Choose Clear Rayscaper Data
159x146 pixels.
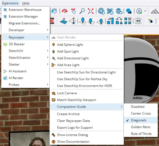click(x=87, y=121)
